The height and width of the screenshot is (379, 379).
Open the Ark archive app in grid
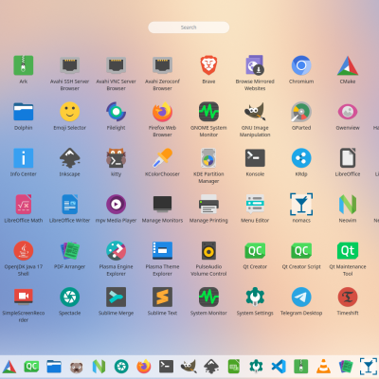click(24, 65)
